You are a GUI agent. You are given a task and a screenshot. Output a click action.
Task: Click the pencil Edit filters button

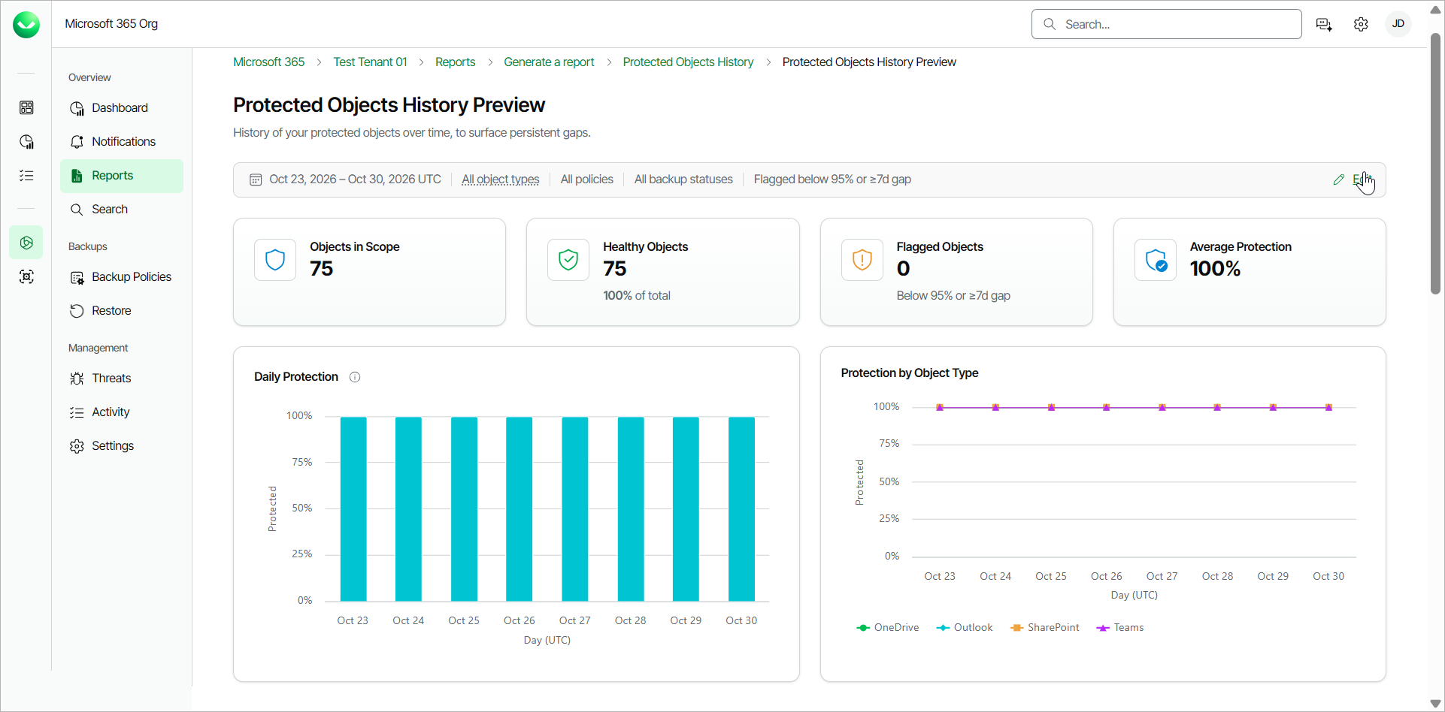point(1353,180)
